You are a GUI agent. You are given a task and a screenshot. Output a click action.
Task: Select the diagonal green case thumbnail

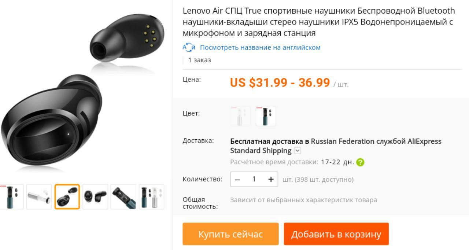pyautogui.click(x=123, y=196)
